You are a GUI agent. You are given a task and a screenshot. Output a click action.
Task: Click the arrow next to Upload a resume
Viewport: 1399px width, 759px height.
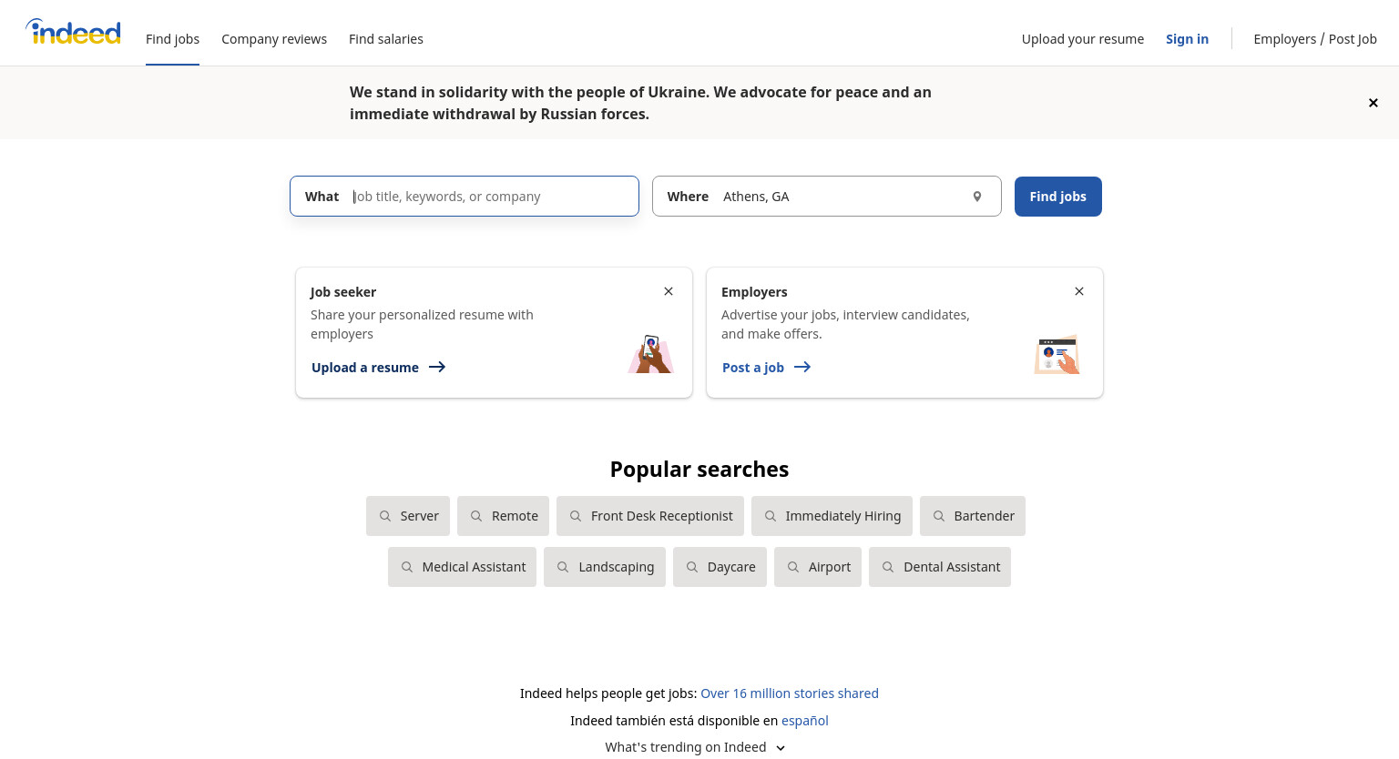point(437,367)
